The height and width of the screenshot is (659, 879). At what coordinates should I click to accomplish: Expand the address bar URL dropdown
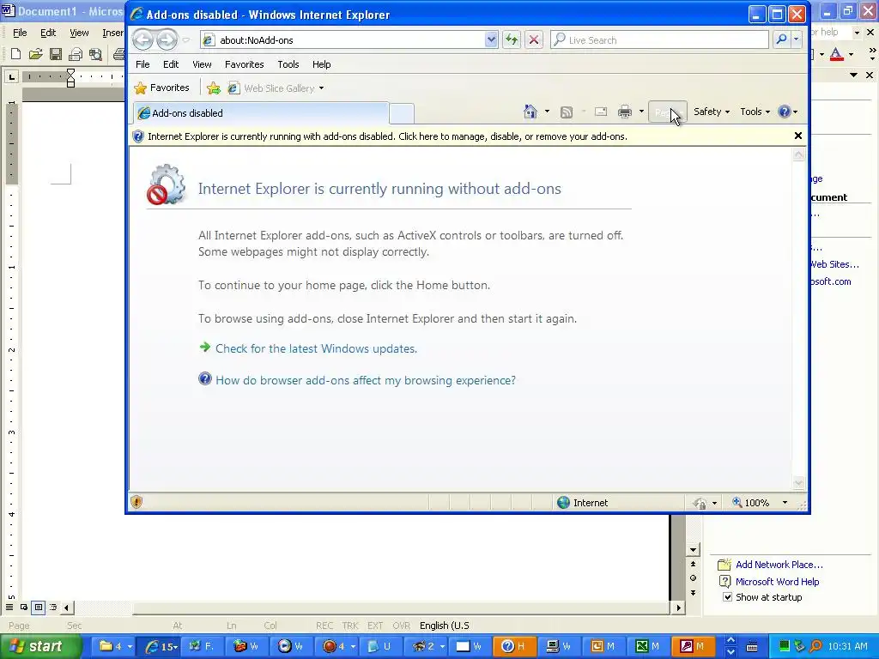pyautogui.click(x=491, y=39)
